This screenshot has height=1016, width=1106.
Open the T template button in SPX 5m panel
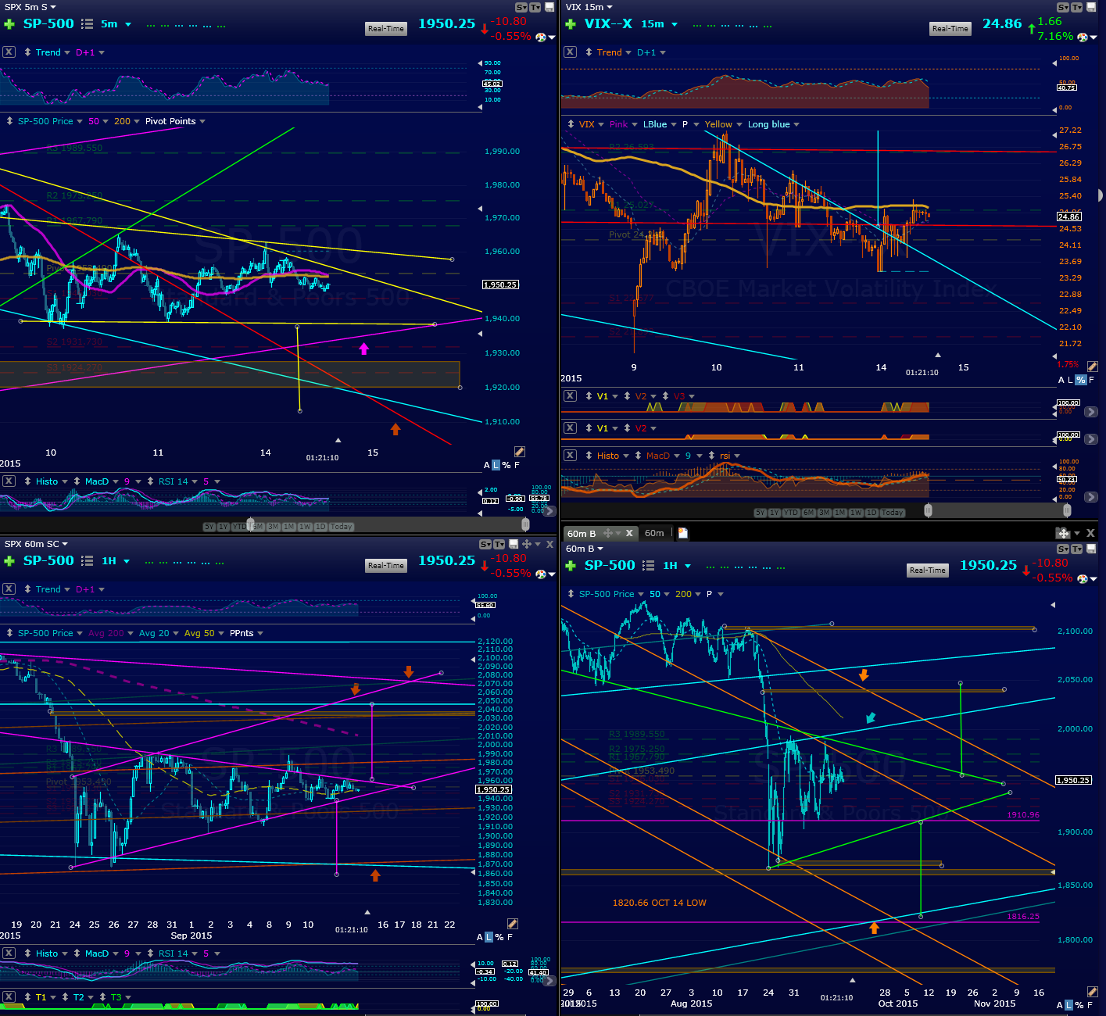pyautogui.click(x=535, y=7)
